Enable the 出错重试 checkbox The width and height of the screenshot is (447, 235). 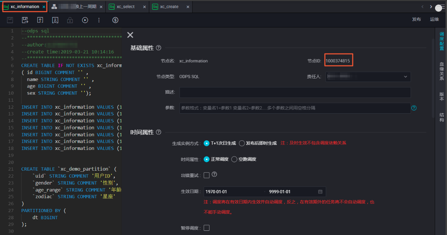point(207,175)
